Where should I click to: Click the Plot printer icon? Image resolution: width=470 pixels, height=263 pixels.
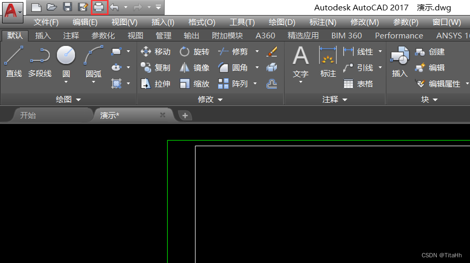coord(99,7)
